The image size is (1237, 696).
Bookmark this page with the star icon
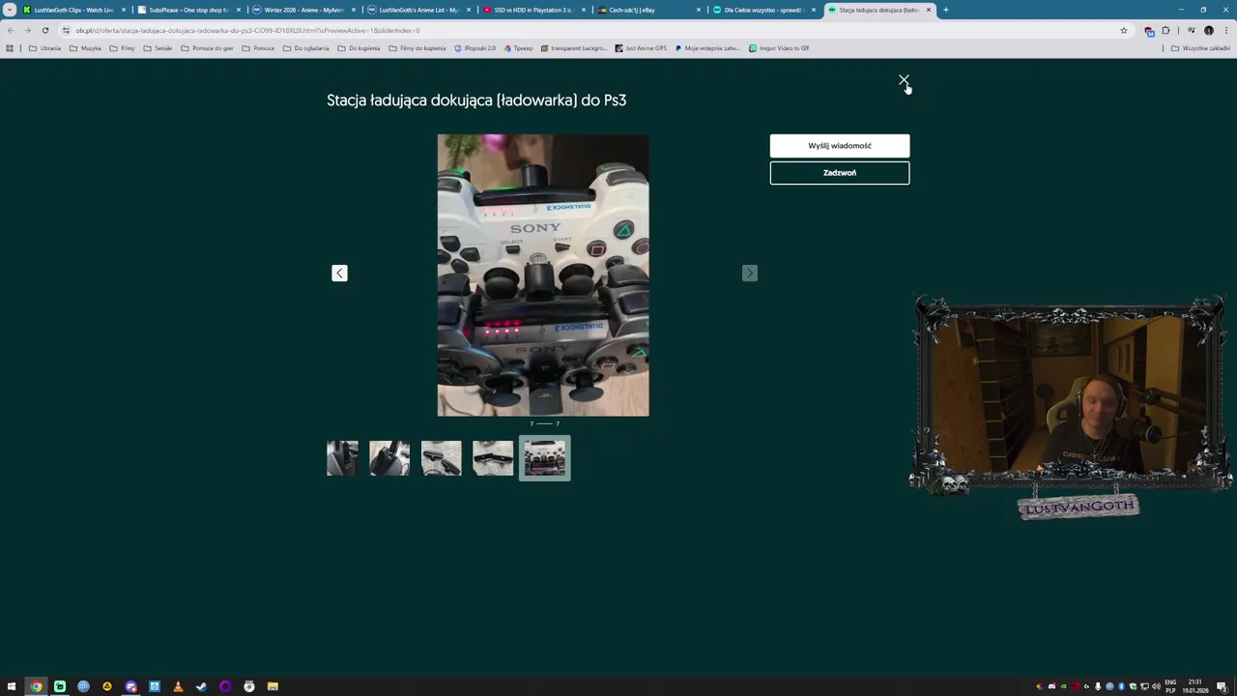coord(1123,30)
